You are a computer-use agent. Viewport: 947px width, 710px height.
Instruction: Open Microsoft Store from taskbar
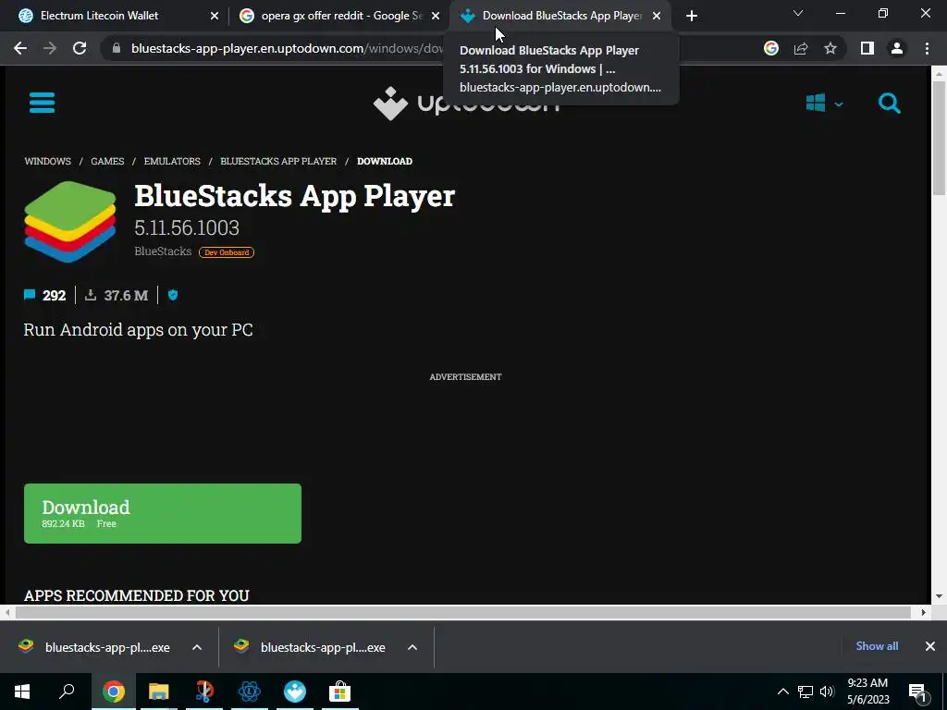(340, 692)
